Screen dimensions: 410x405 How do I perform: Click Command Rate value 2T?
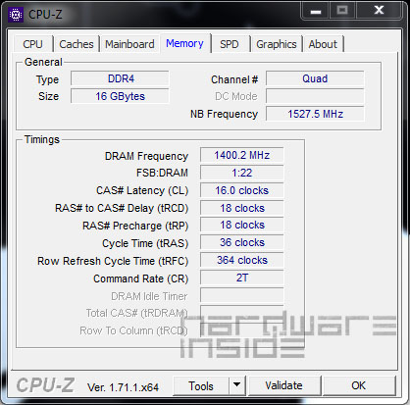(242, 278)
